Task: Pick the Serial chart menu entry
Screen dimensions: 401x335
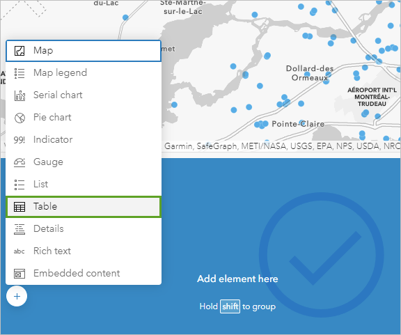Action: tap(84, 95)
